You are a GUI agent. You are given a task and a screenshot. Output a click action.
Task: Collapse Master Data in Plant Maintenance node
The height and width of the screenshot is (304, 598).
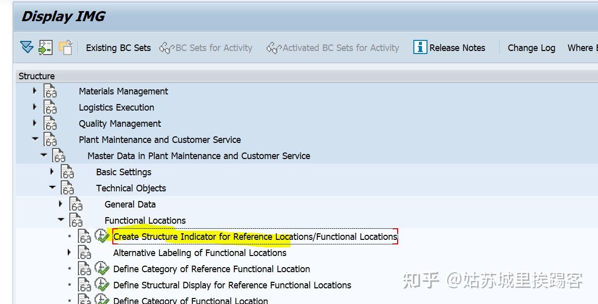coord(44,155)
